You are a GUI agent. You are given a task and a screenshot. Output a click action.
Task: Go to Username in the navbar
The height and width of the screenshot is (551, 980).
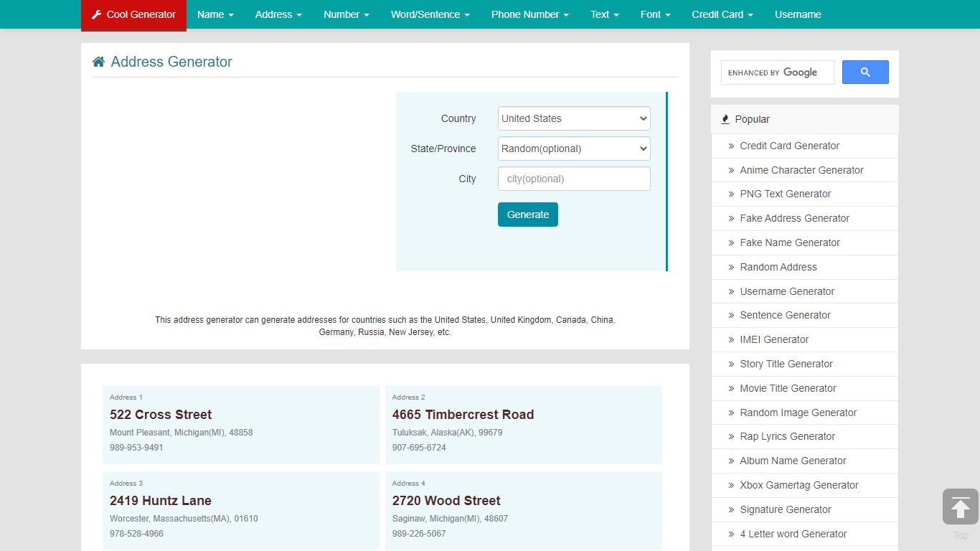coord(798,14)
